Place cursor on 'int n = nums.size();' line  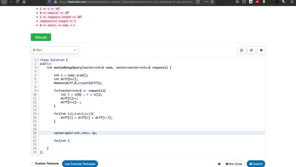pos(71,75)
